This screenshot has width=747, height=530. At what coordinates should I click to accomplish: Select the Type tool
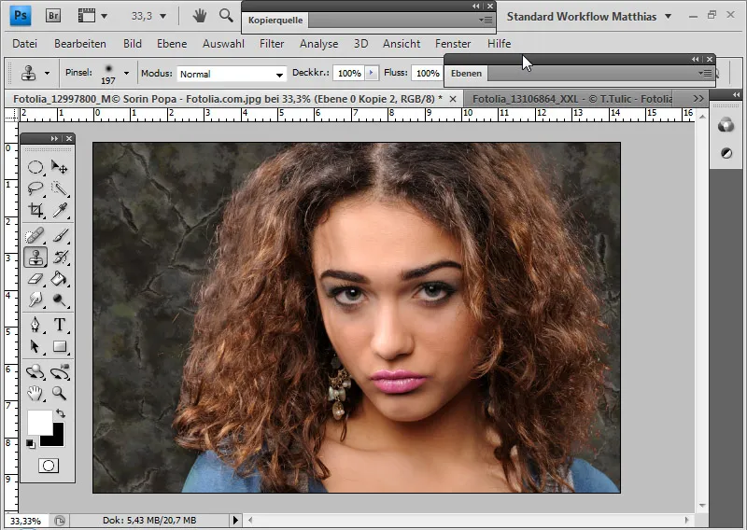click(x=60, y=325)
